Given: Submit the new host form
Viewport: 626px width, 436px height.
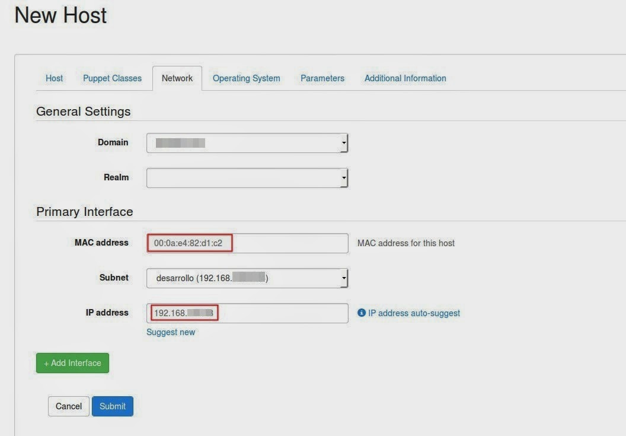Looking at the screenshot, I should pyautogui.click(x=113, y=406).
